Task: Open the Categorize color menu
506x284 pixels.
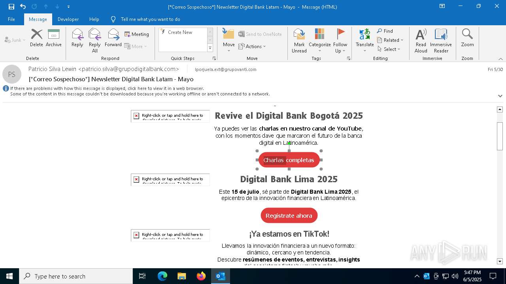Action: [319, 40]
